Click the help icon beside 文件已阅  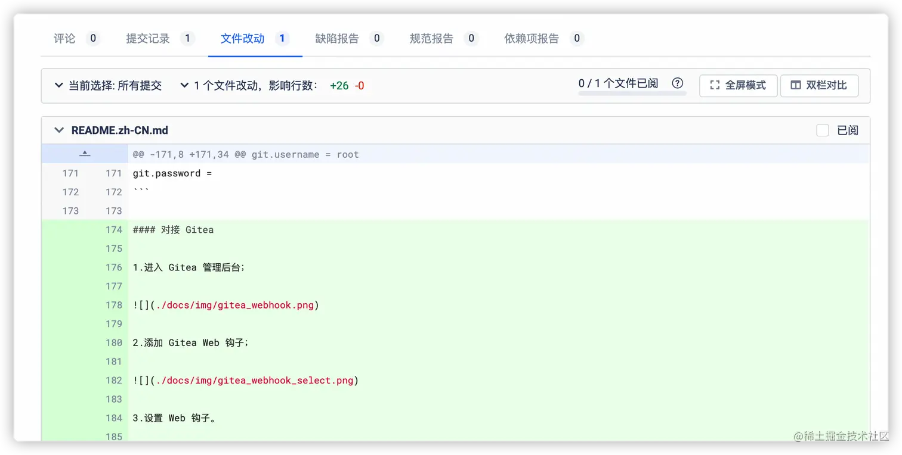click(x=677, y=83)
